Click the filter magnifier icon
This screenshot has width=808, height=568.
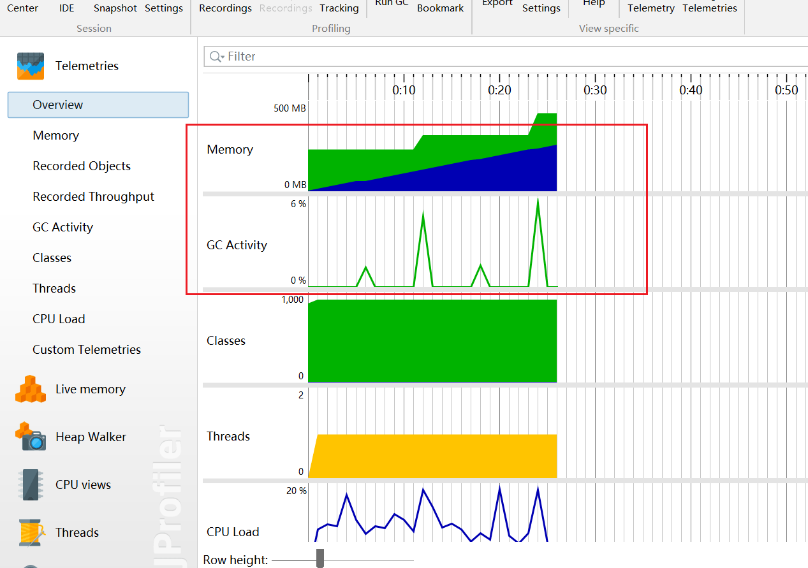215,57
